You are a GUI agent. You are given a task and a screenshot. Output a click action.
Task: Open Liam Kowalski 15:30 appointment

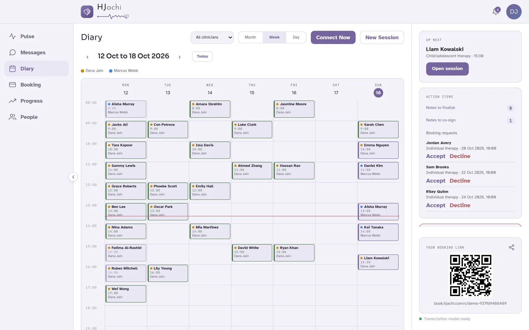click(378, 262)
